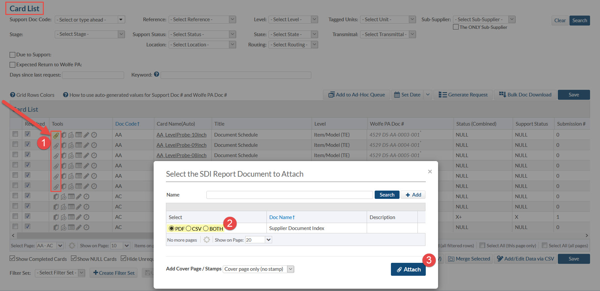
Task: Check Select All (all pages)
Action: click(x=545, y=245)
